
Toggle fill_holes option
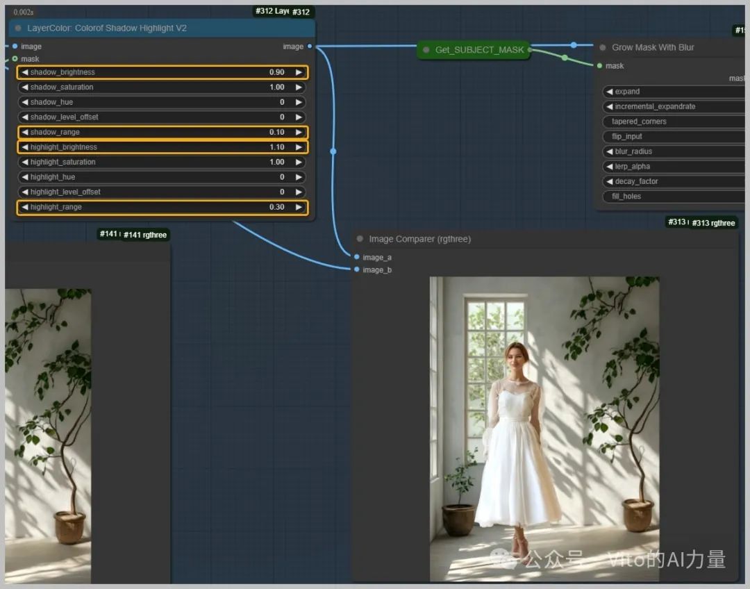pos(674,196)
